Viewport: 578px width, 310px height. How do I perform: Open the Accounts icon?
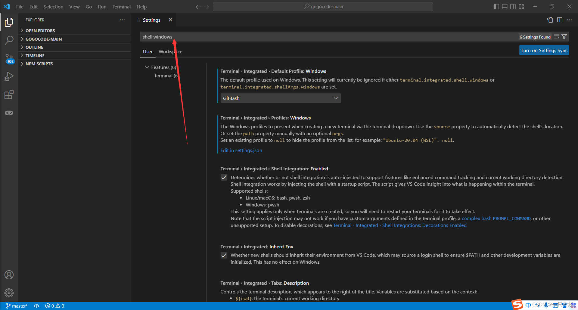9,274
